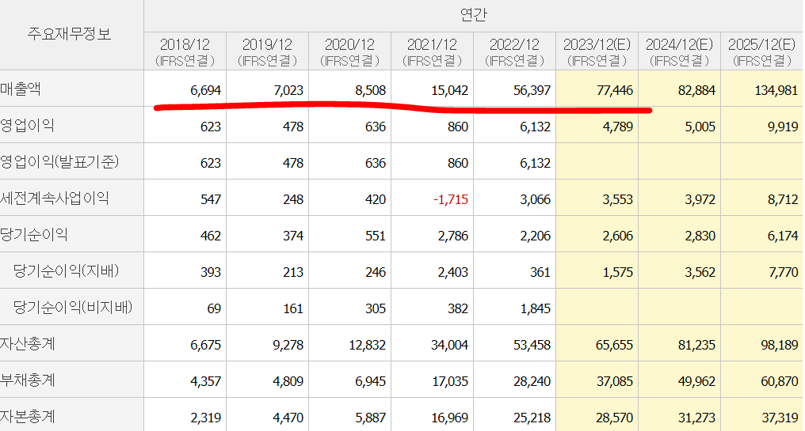Click the 당기순이익(비지배) row label
Image resolution: width=805 pixels, height=431 pixels.
pyautogui.click(x=73, y=307)
